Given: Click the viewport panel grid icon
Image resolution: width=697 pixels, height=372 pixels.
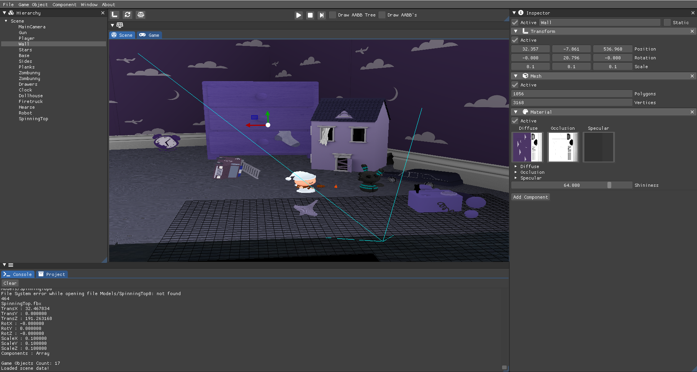Looking at the screenshot, I should [x=120, y=25].
